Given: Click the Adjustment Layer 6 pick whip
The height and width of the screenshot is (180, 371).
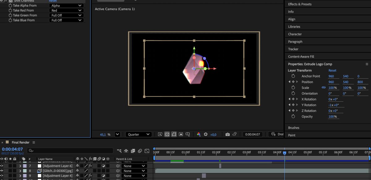Looking at the screenshot, I should point(118,166).
